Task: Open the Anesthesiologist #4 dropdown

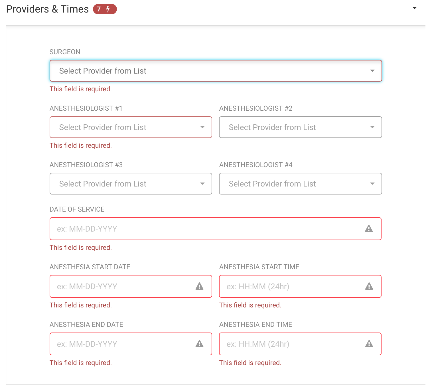Action: click(301, 184)
